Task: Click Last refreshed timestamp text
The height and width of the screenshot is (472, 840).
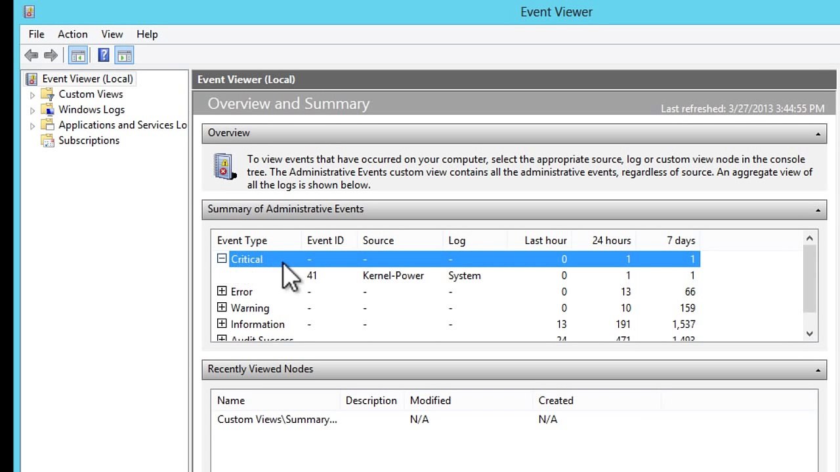Action: click(x=742, y=109)
